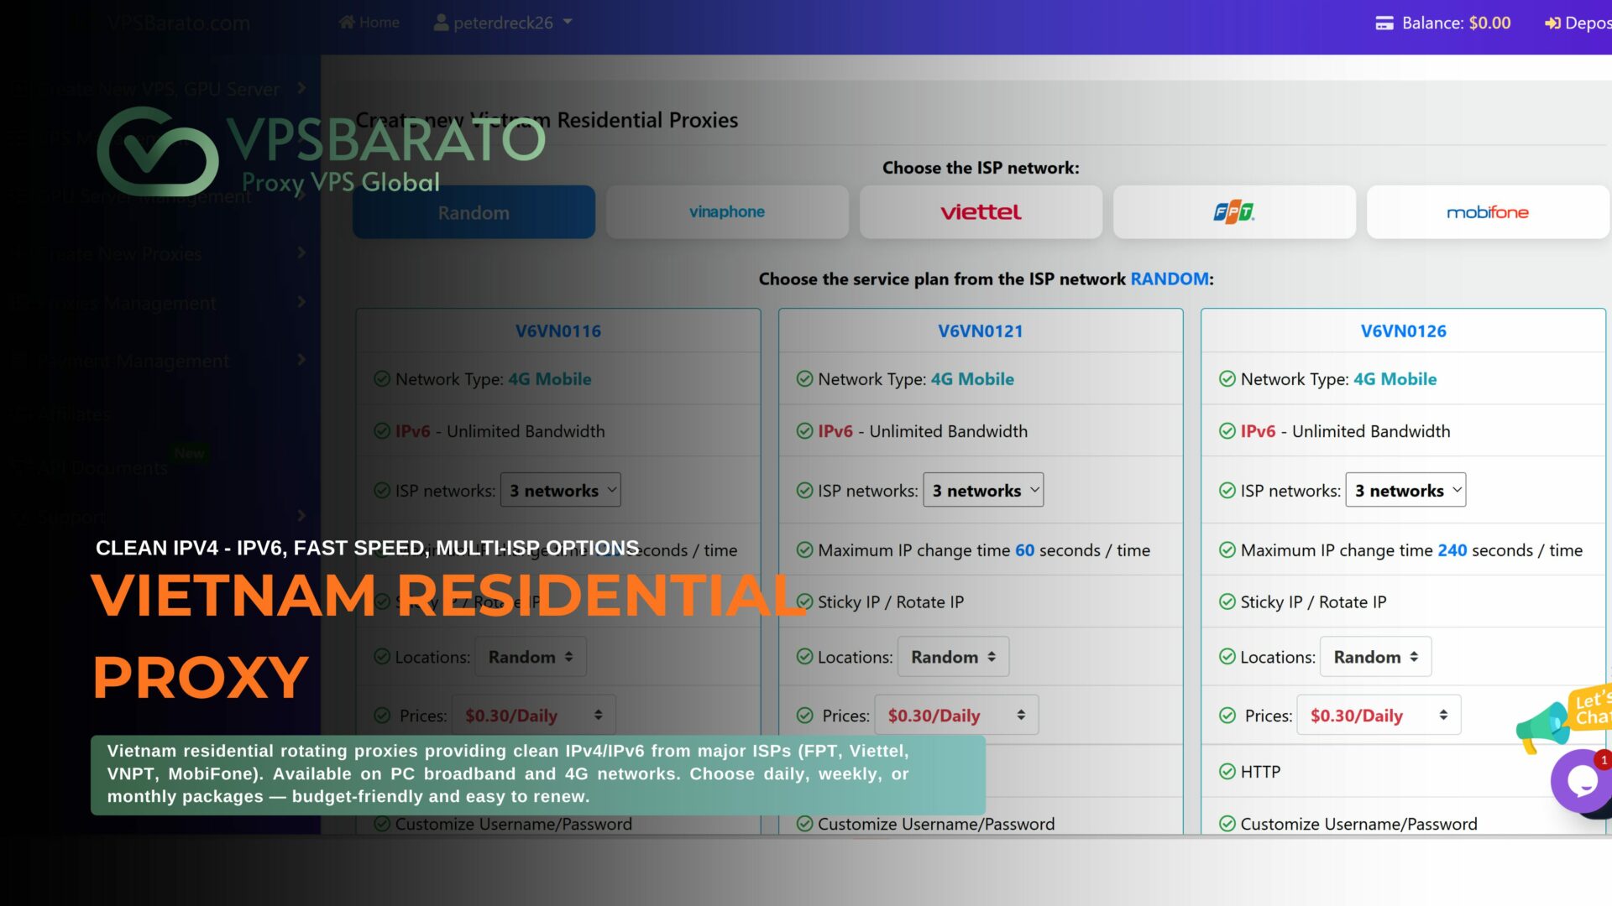The height and width of the screenshot is (906, 1612).
Task: Open the chat widget bubble
Action: (1582, 781)
